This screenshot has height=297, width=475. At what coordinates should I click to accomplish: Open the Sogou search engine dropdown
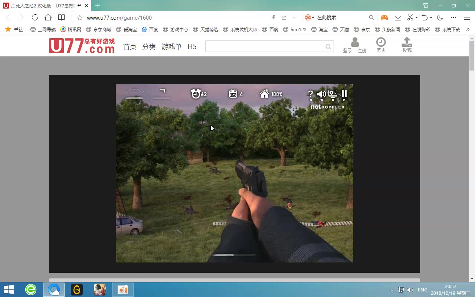(309, 17)
